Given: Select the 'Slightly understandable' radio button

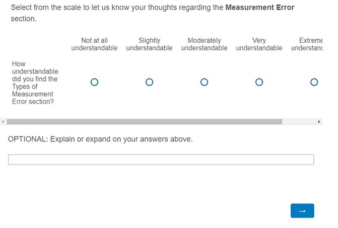Looking at the screenshot, I should click(149, 82).
